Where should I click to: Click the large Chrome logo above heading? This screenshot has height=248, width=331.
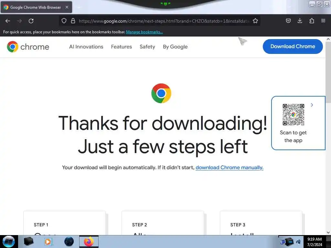161,93
